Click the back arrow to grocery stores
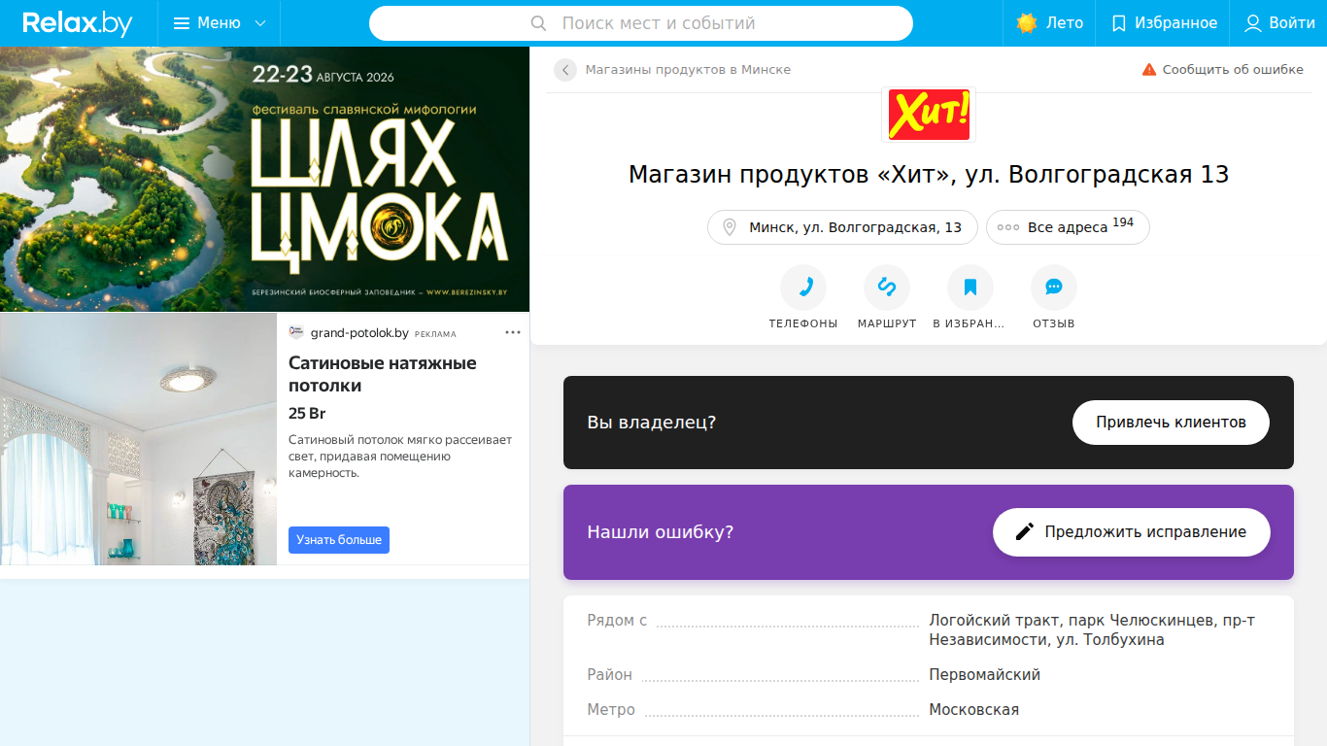Screen dimensions: 1327x746 565,70
